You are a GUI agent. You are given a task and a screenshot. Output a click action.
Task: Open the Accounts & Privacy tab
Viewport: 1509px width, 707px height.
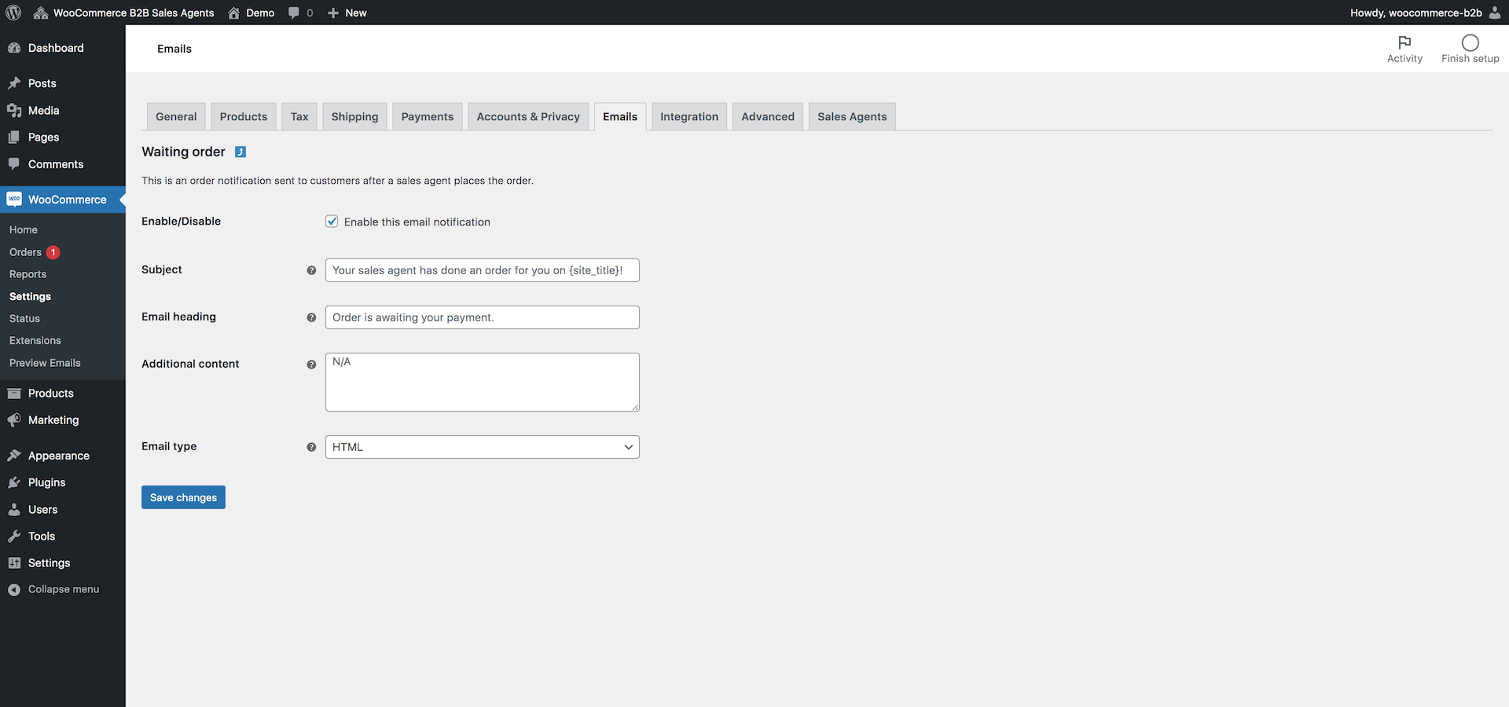pos(528,116)
